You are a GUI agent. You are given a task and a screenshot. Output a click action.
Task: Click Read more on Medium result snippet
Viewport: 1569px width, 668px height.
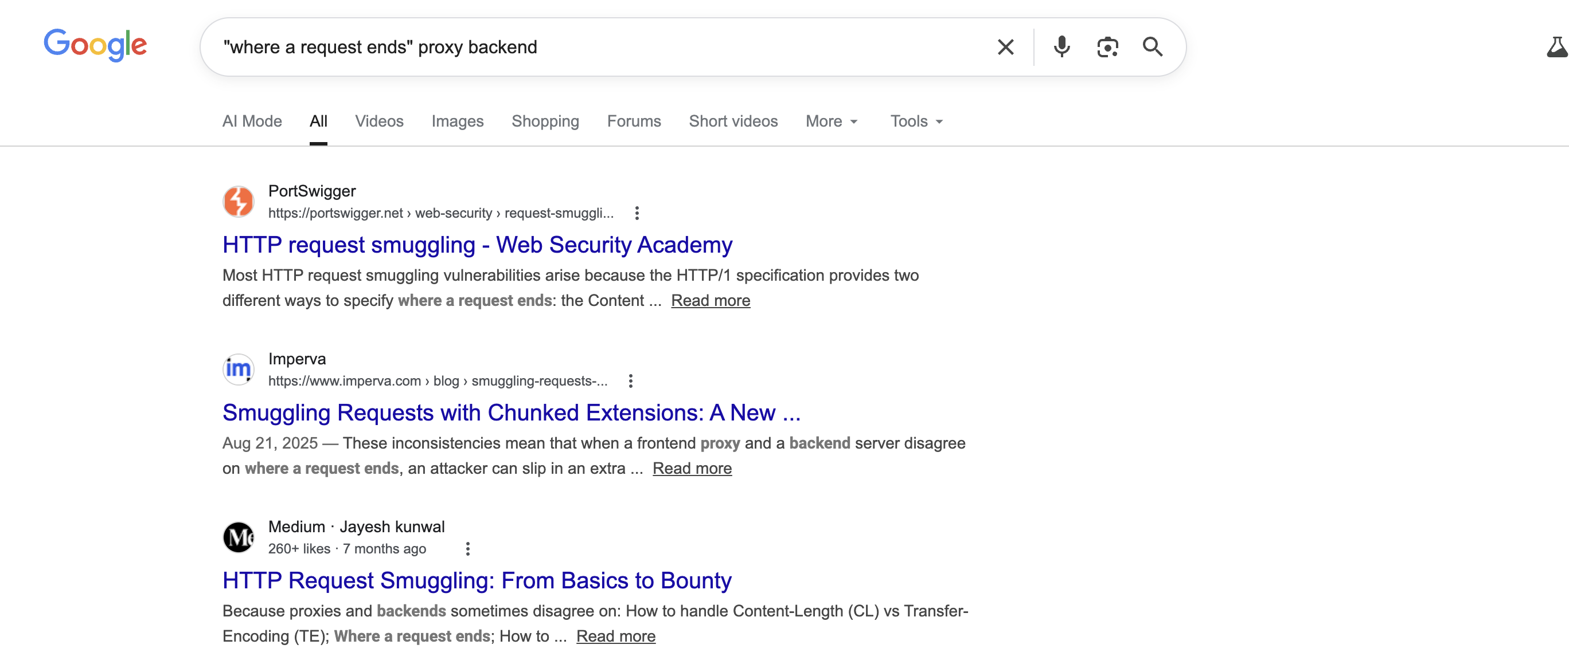coord(615,636)
